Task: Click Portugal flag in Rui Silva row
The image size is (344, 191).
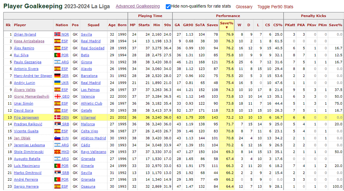Action: click(57, 55)
